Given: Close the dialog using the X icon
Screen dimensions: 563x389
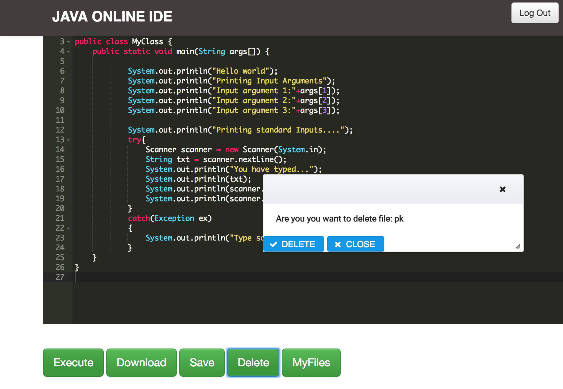Looking at the screenshot, I should [503, 189].
